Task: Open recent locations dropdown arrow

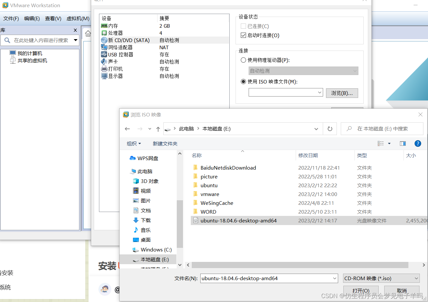Action: pyautogui.click(x=150, y=129)
